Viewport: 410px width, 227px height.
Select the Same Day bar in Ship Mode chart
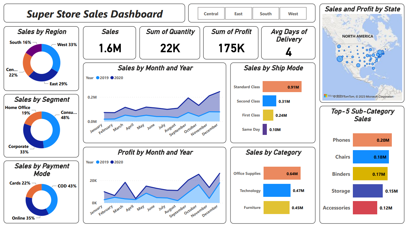click(265, 129)
